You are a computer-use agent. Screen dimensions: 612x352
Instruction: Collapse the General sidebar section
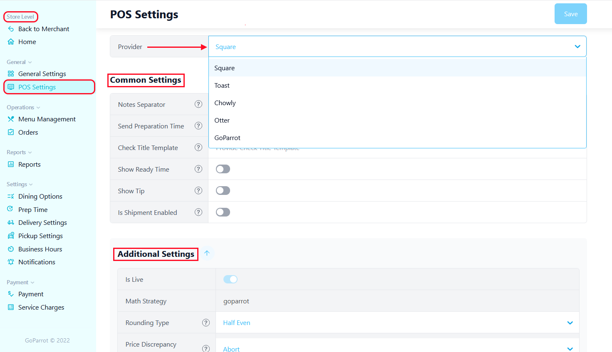pyautogui.click(x=19, y=62)
